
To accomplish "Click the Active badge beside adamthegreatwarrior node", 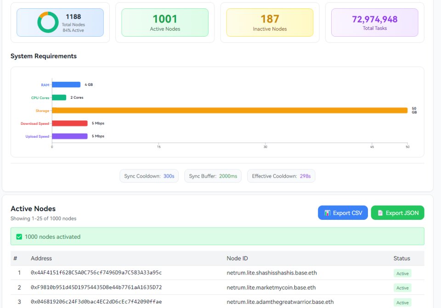I will (402, 302).
